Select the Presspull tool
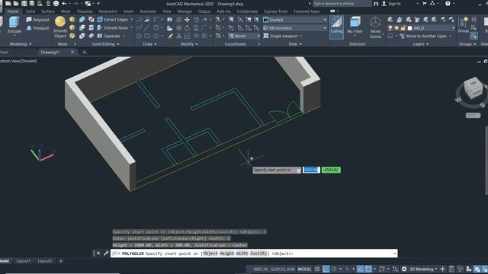This screenshot has width=488, height=274. [37, 28]
